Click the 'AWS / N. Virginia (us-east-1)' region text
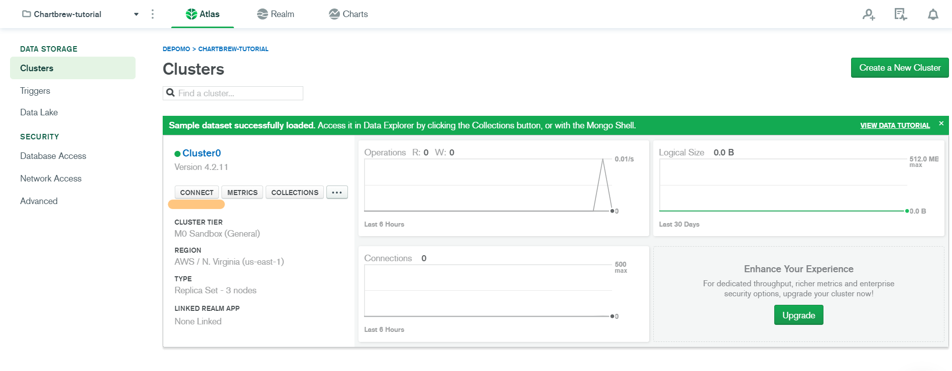The width and height of the screenshot is (952, 371). pos(229,262)
